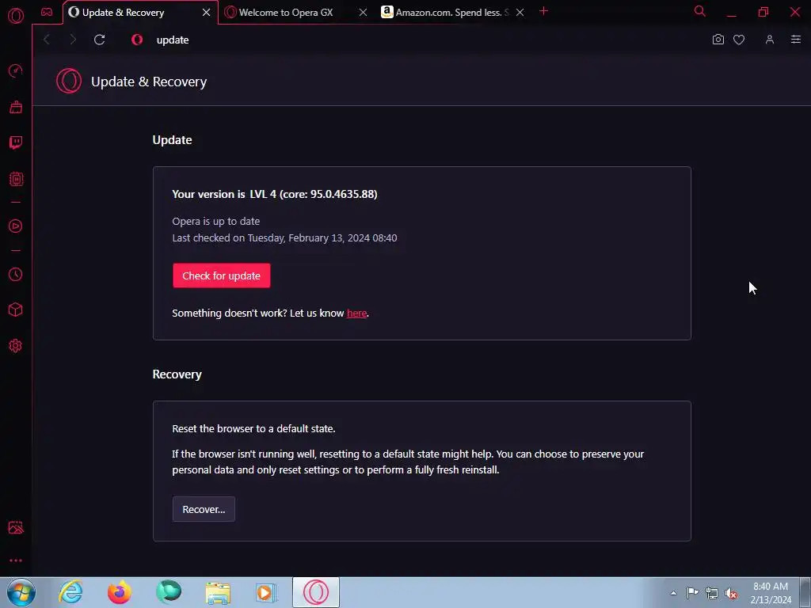
Task: Add page to bookmarks heart icon
Action: (739, 40)
